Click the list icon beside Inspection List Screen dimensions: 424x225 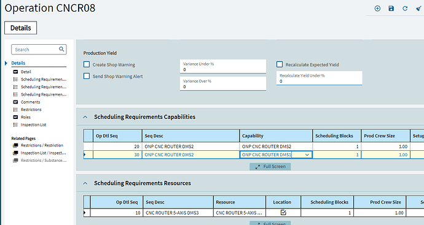pyautogui.click(x=15, y=124)
